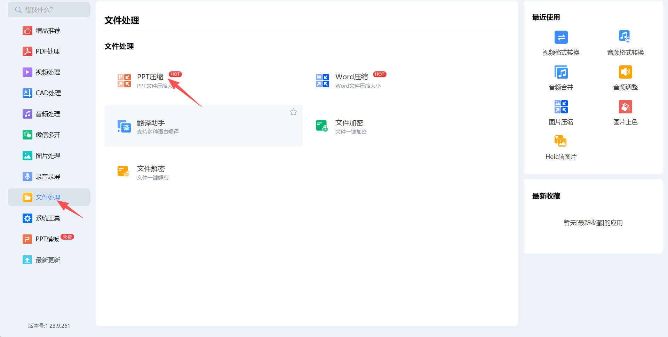The width and height of the screenshot is (668, 337).
Task: Switch to the PDF处理 sidebar category
Action: tap(48, 51)
